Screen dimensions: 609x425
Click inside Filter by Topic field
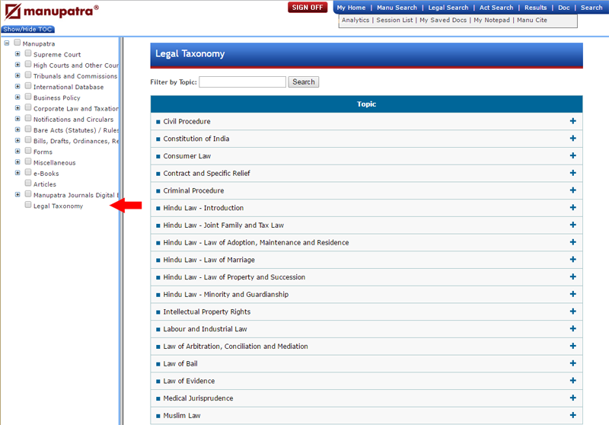click(x=242, y=82)
